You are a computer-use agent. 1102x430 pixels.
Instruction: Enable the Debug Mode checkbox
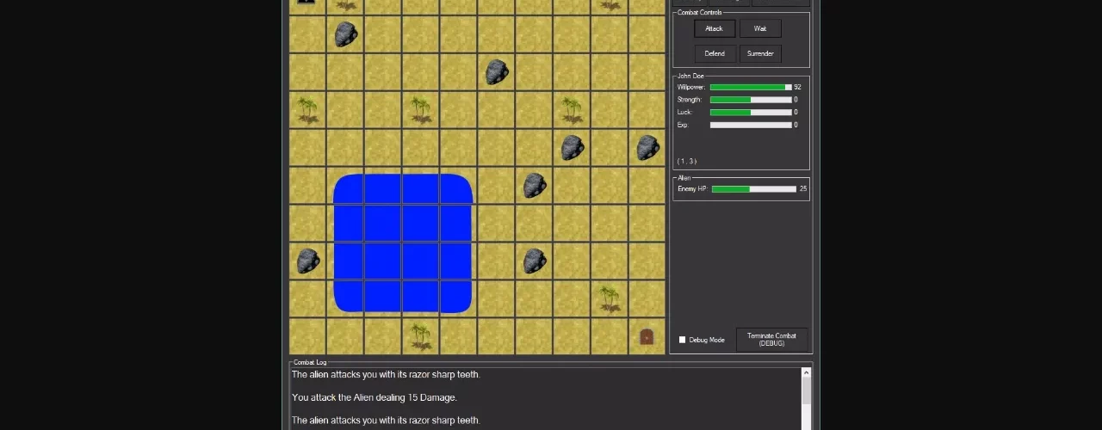point(683,340)
